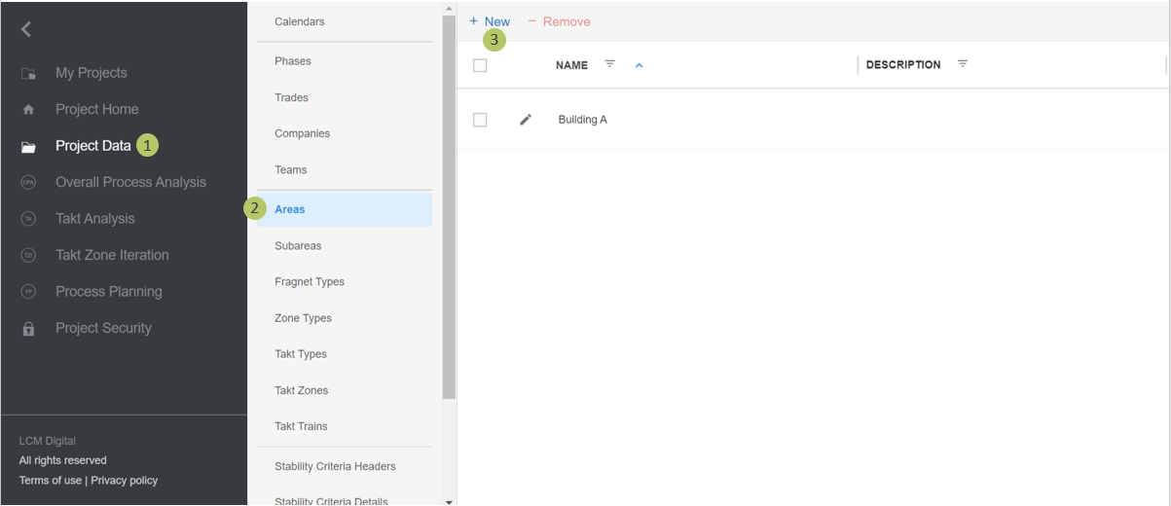Open the Process Planning section
This screenshot has height=506, width=1171.
[108, 292]
